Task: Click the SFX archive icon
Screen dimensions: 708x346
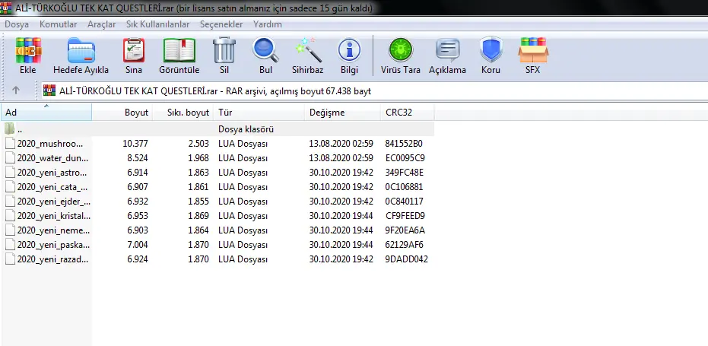Action: tap(533, 50)
